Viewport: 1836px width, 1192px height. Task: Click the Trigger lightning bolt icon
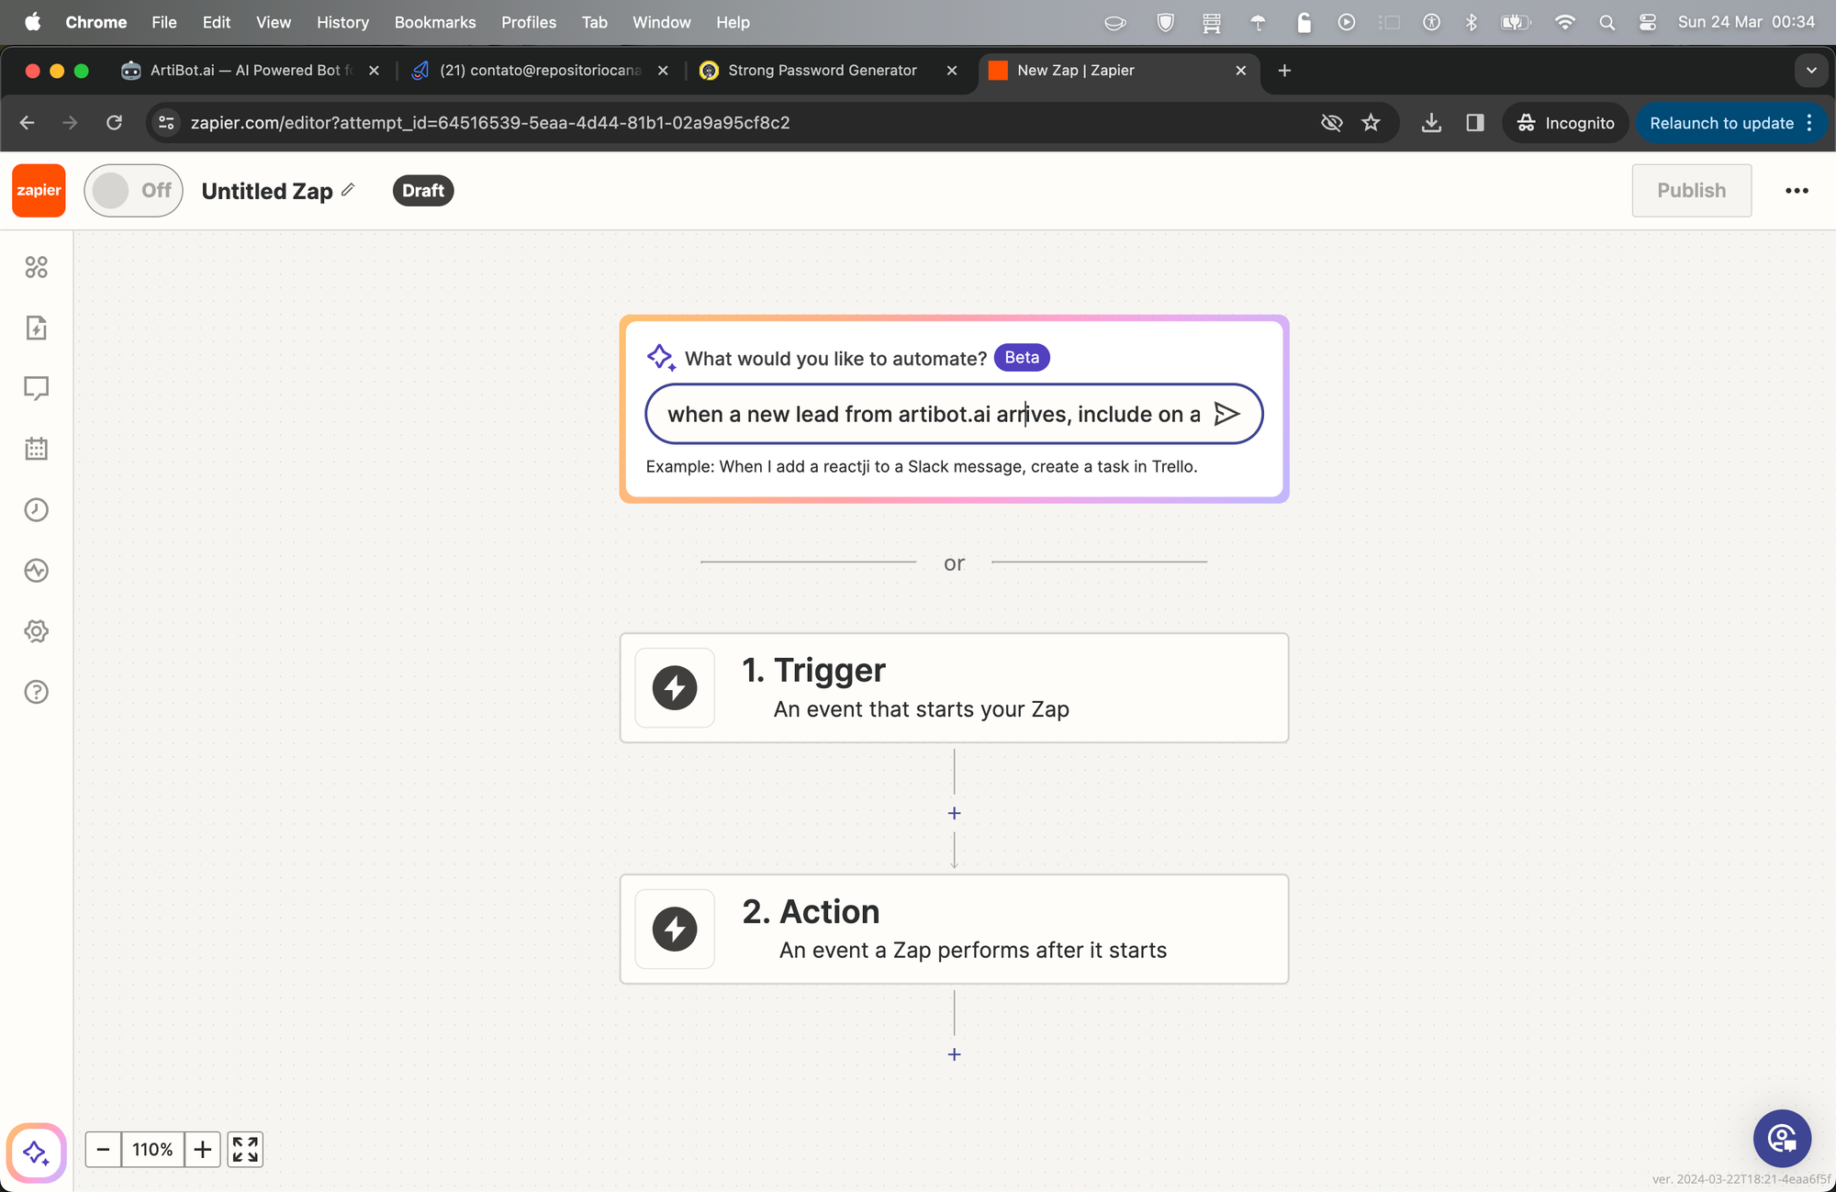tap(675, 688)
